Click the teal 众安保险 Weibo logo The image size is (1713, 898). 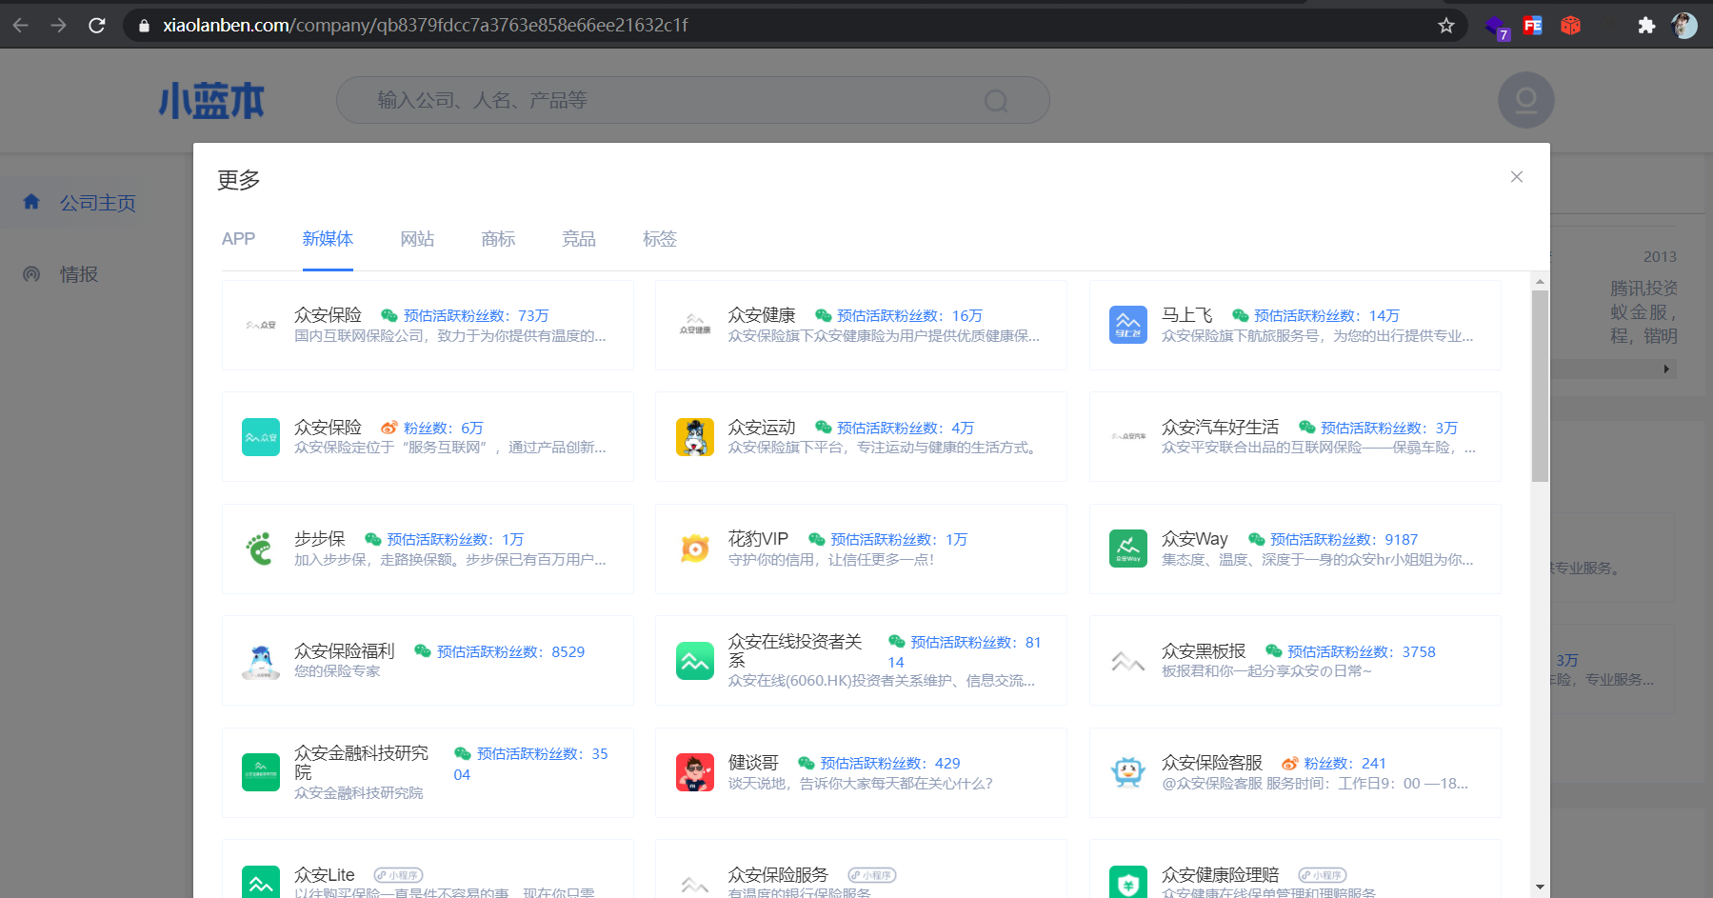[x=261, y=437]
